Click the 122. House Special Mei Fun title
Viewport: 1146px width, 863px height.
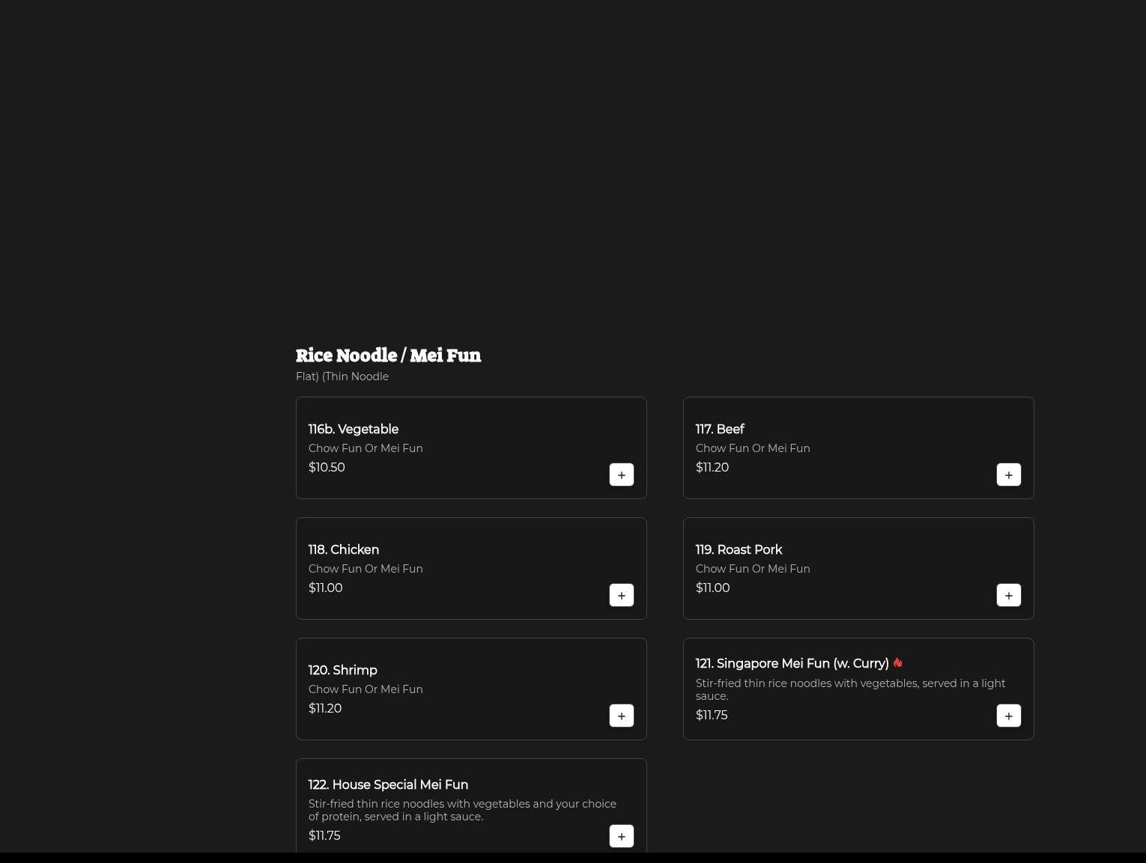388,784
